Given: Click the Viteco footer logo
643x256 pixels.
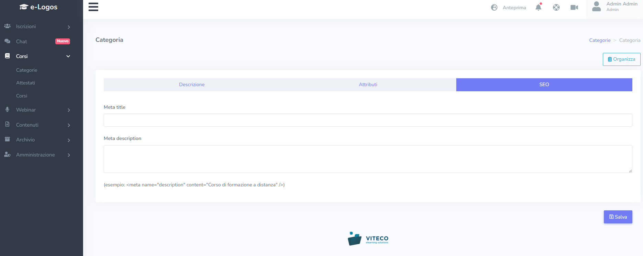Looking at the screenshot, I should tap(368, 238).
